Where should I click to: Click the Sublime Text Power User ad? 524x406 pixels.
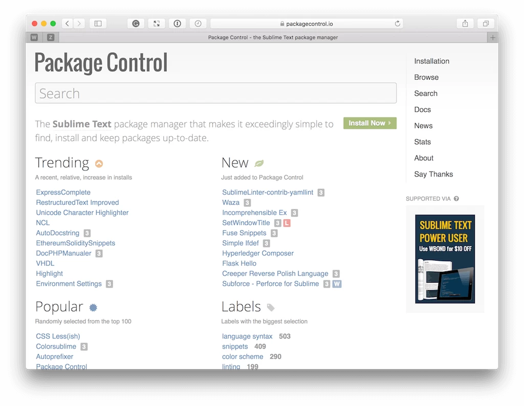(445, 259)
